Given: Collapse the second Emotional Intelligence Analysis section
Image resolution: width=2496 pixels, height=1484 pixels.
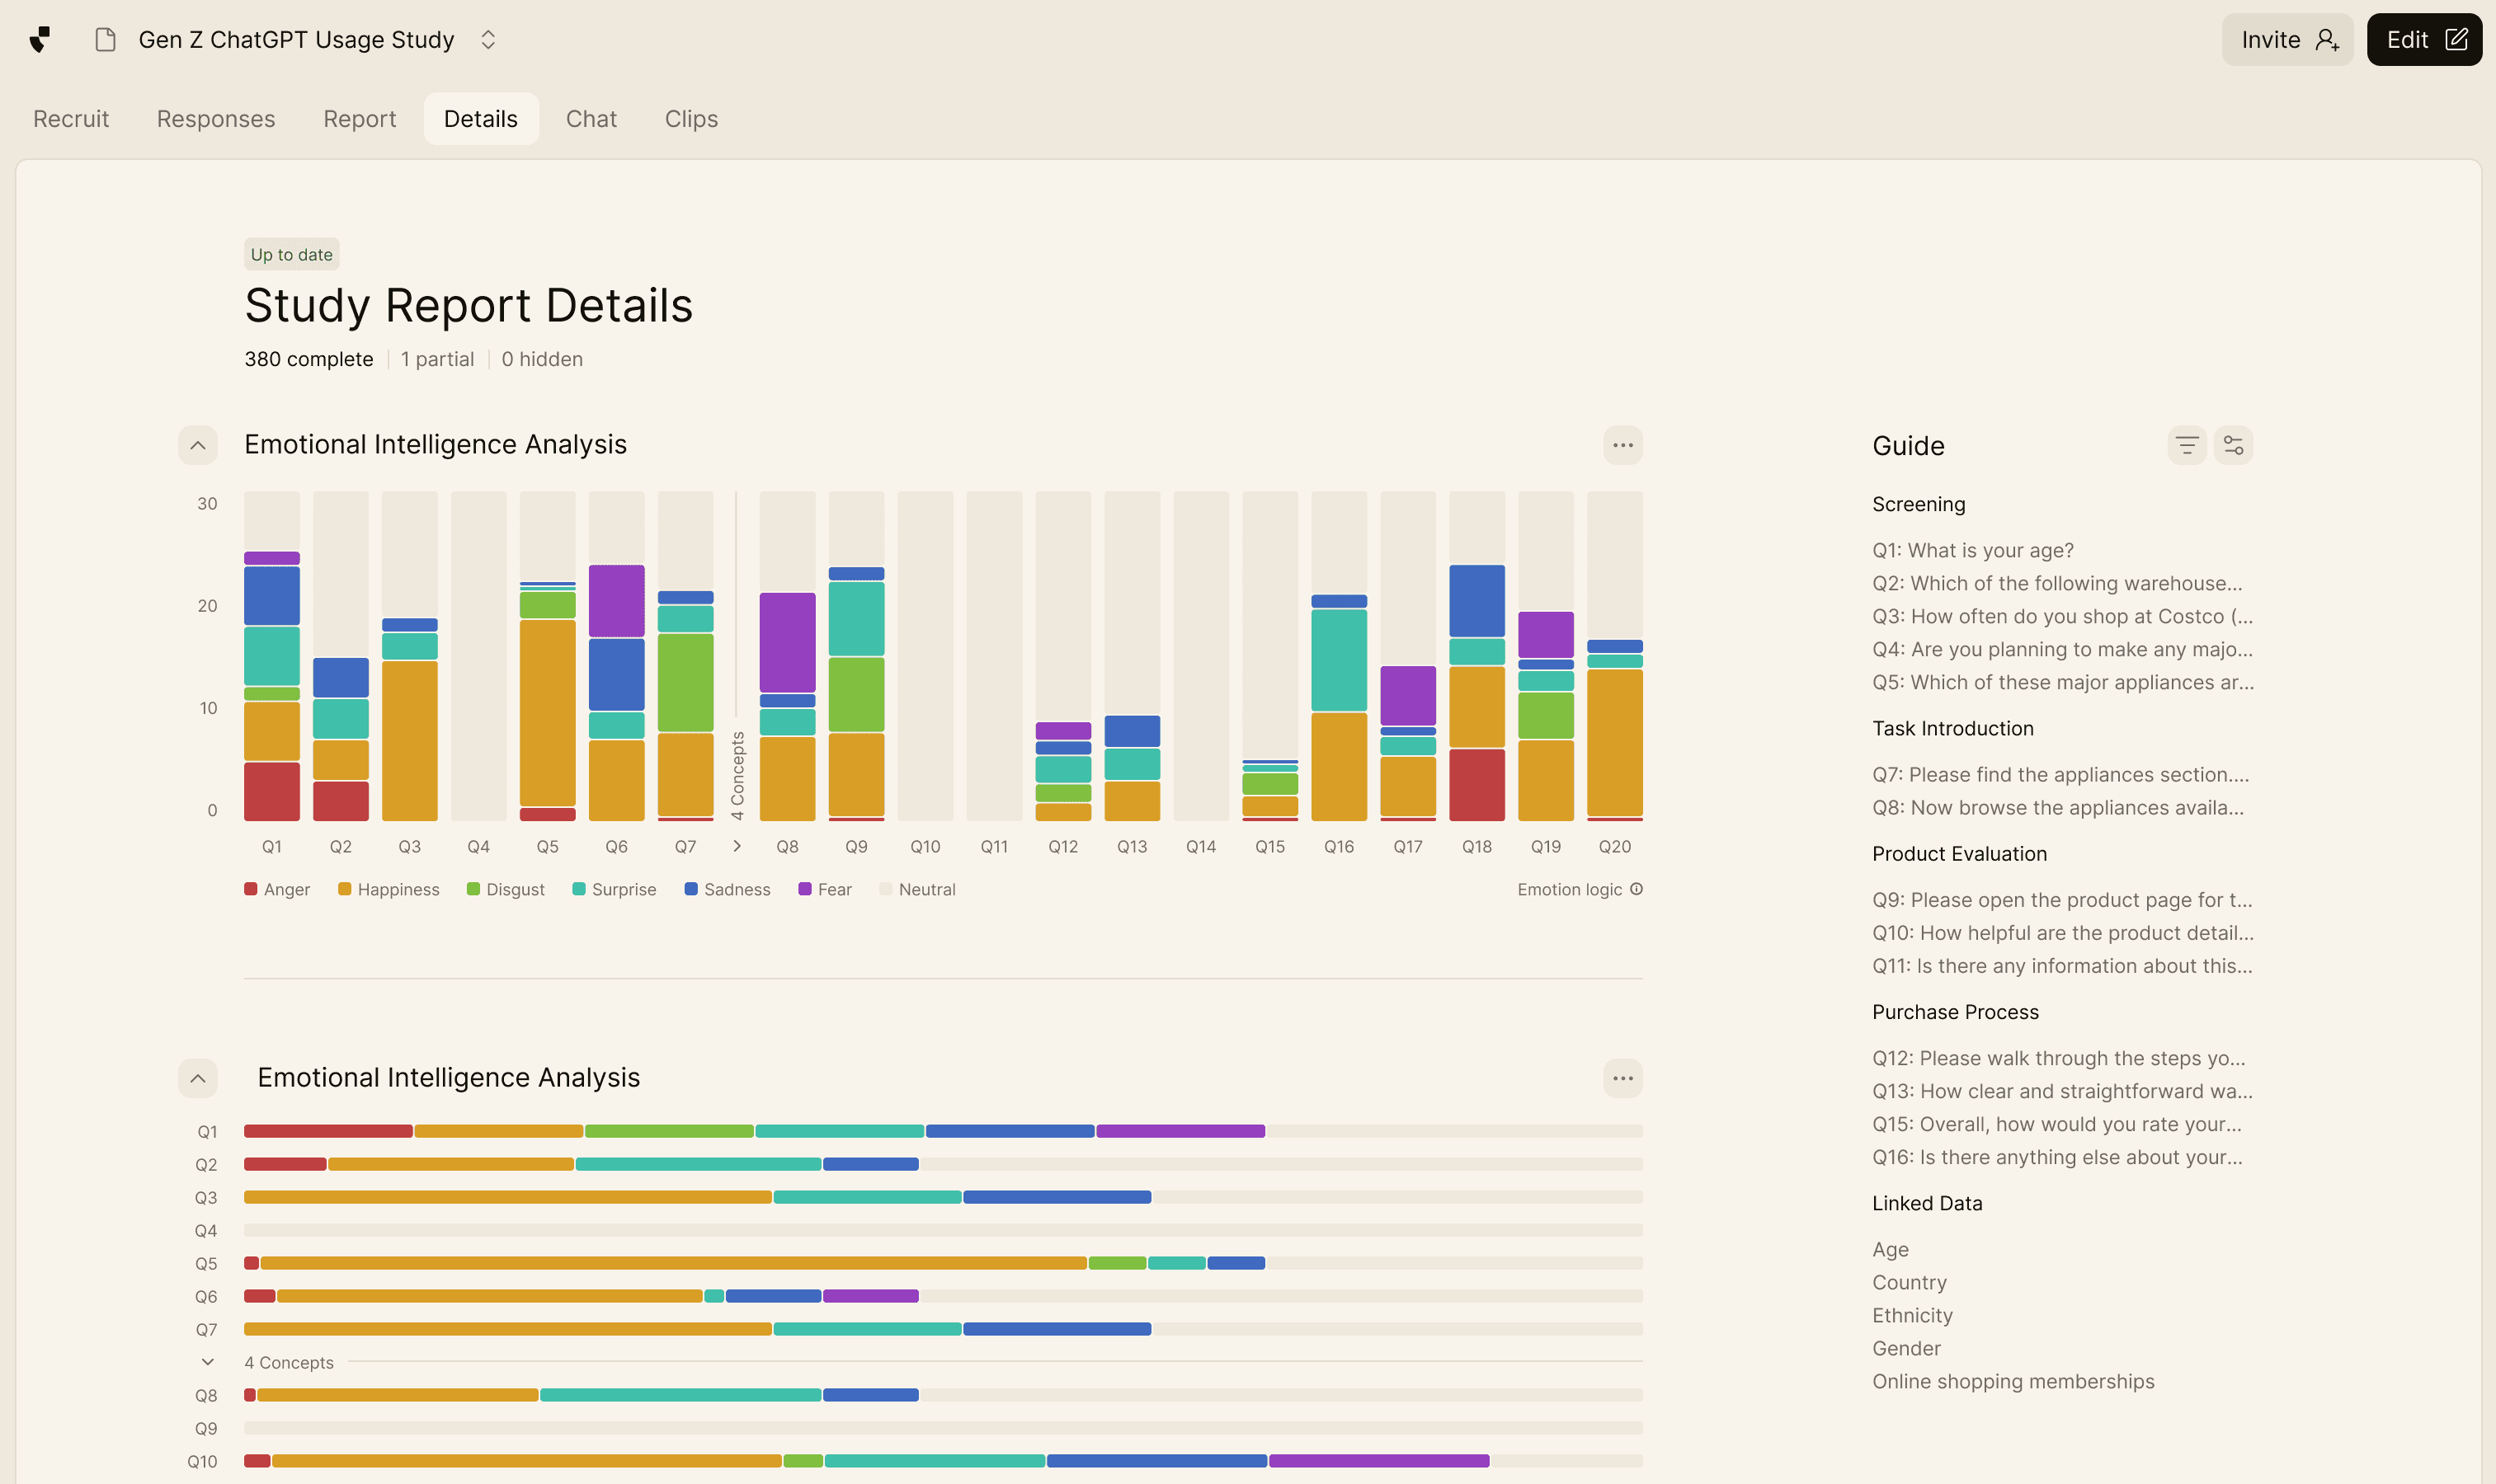Looking at the screenshot, I should 198,1078.
